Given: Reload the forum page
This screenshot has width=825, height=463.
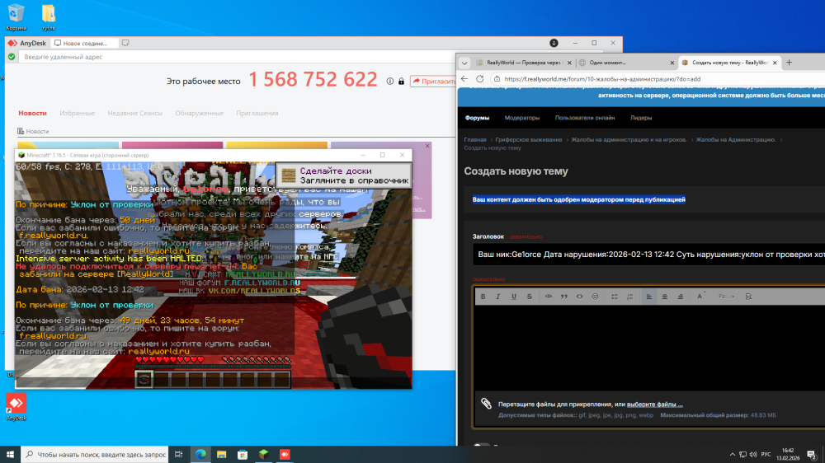Looking at the screenshot, I should click(480, 79).
